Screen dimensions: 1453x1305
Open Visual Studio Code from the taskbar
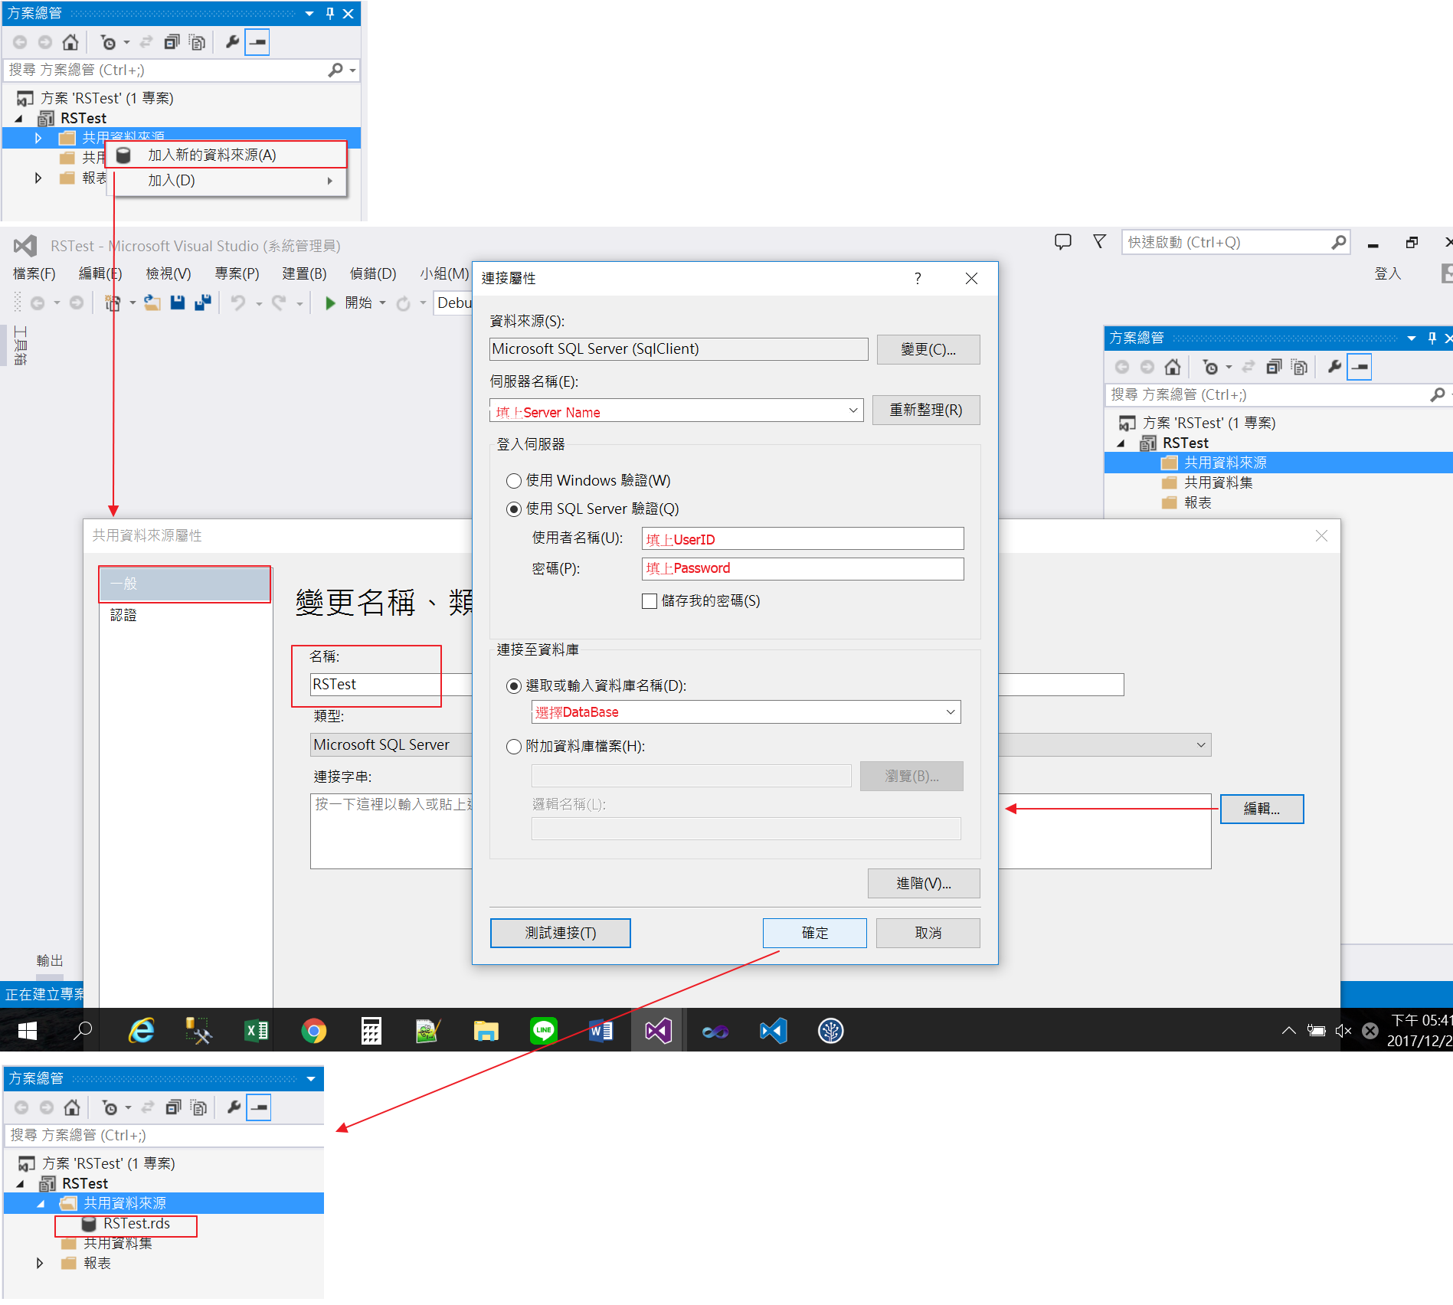[774, 1031]
